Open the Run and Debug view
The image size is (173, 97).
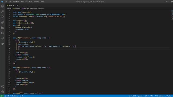pyautogui.click(x=3, y=22)
